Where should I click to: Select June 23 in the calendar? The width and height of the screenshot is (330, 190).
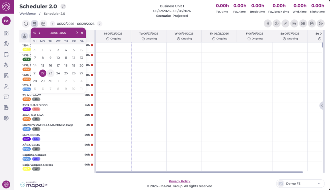tap(50, 73)
